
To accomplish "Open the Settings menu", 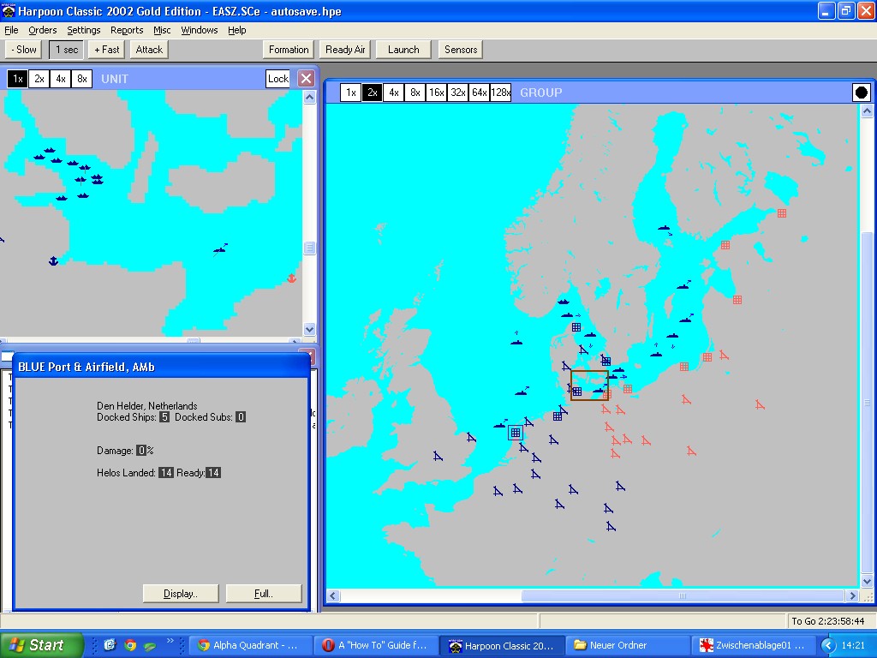I will click(x=84, y=30).
